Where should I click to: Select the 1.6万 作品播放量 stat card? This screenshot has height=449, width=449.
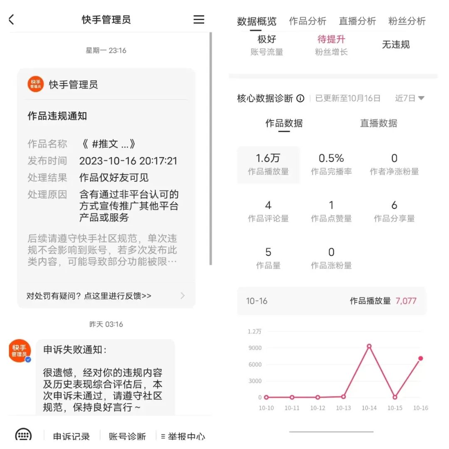point(268,164)
